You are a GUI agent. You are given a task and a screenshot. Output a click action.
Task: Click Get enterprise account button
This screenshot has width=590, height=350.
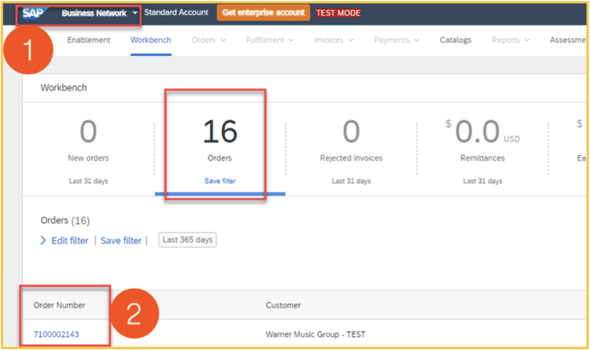pyautogui.click(x=263, y=13)
